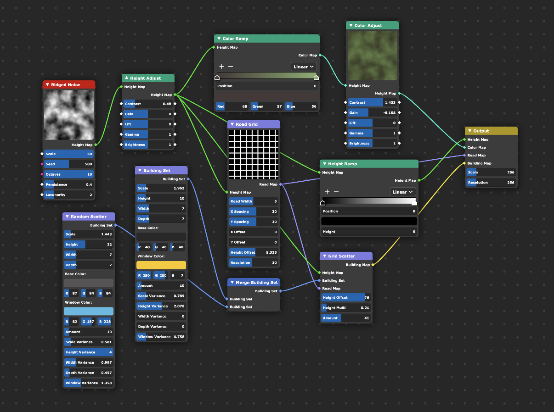Screen dimensions: 554x412
Task: Click the Road Width slider in Road Grid
Action: tap(254, 201)
